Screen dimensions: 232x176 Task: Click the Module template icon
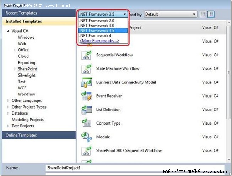[x=87, y=137]
